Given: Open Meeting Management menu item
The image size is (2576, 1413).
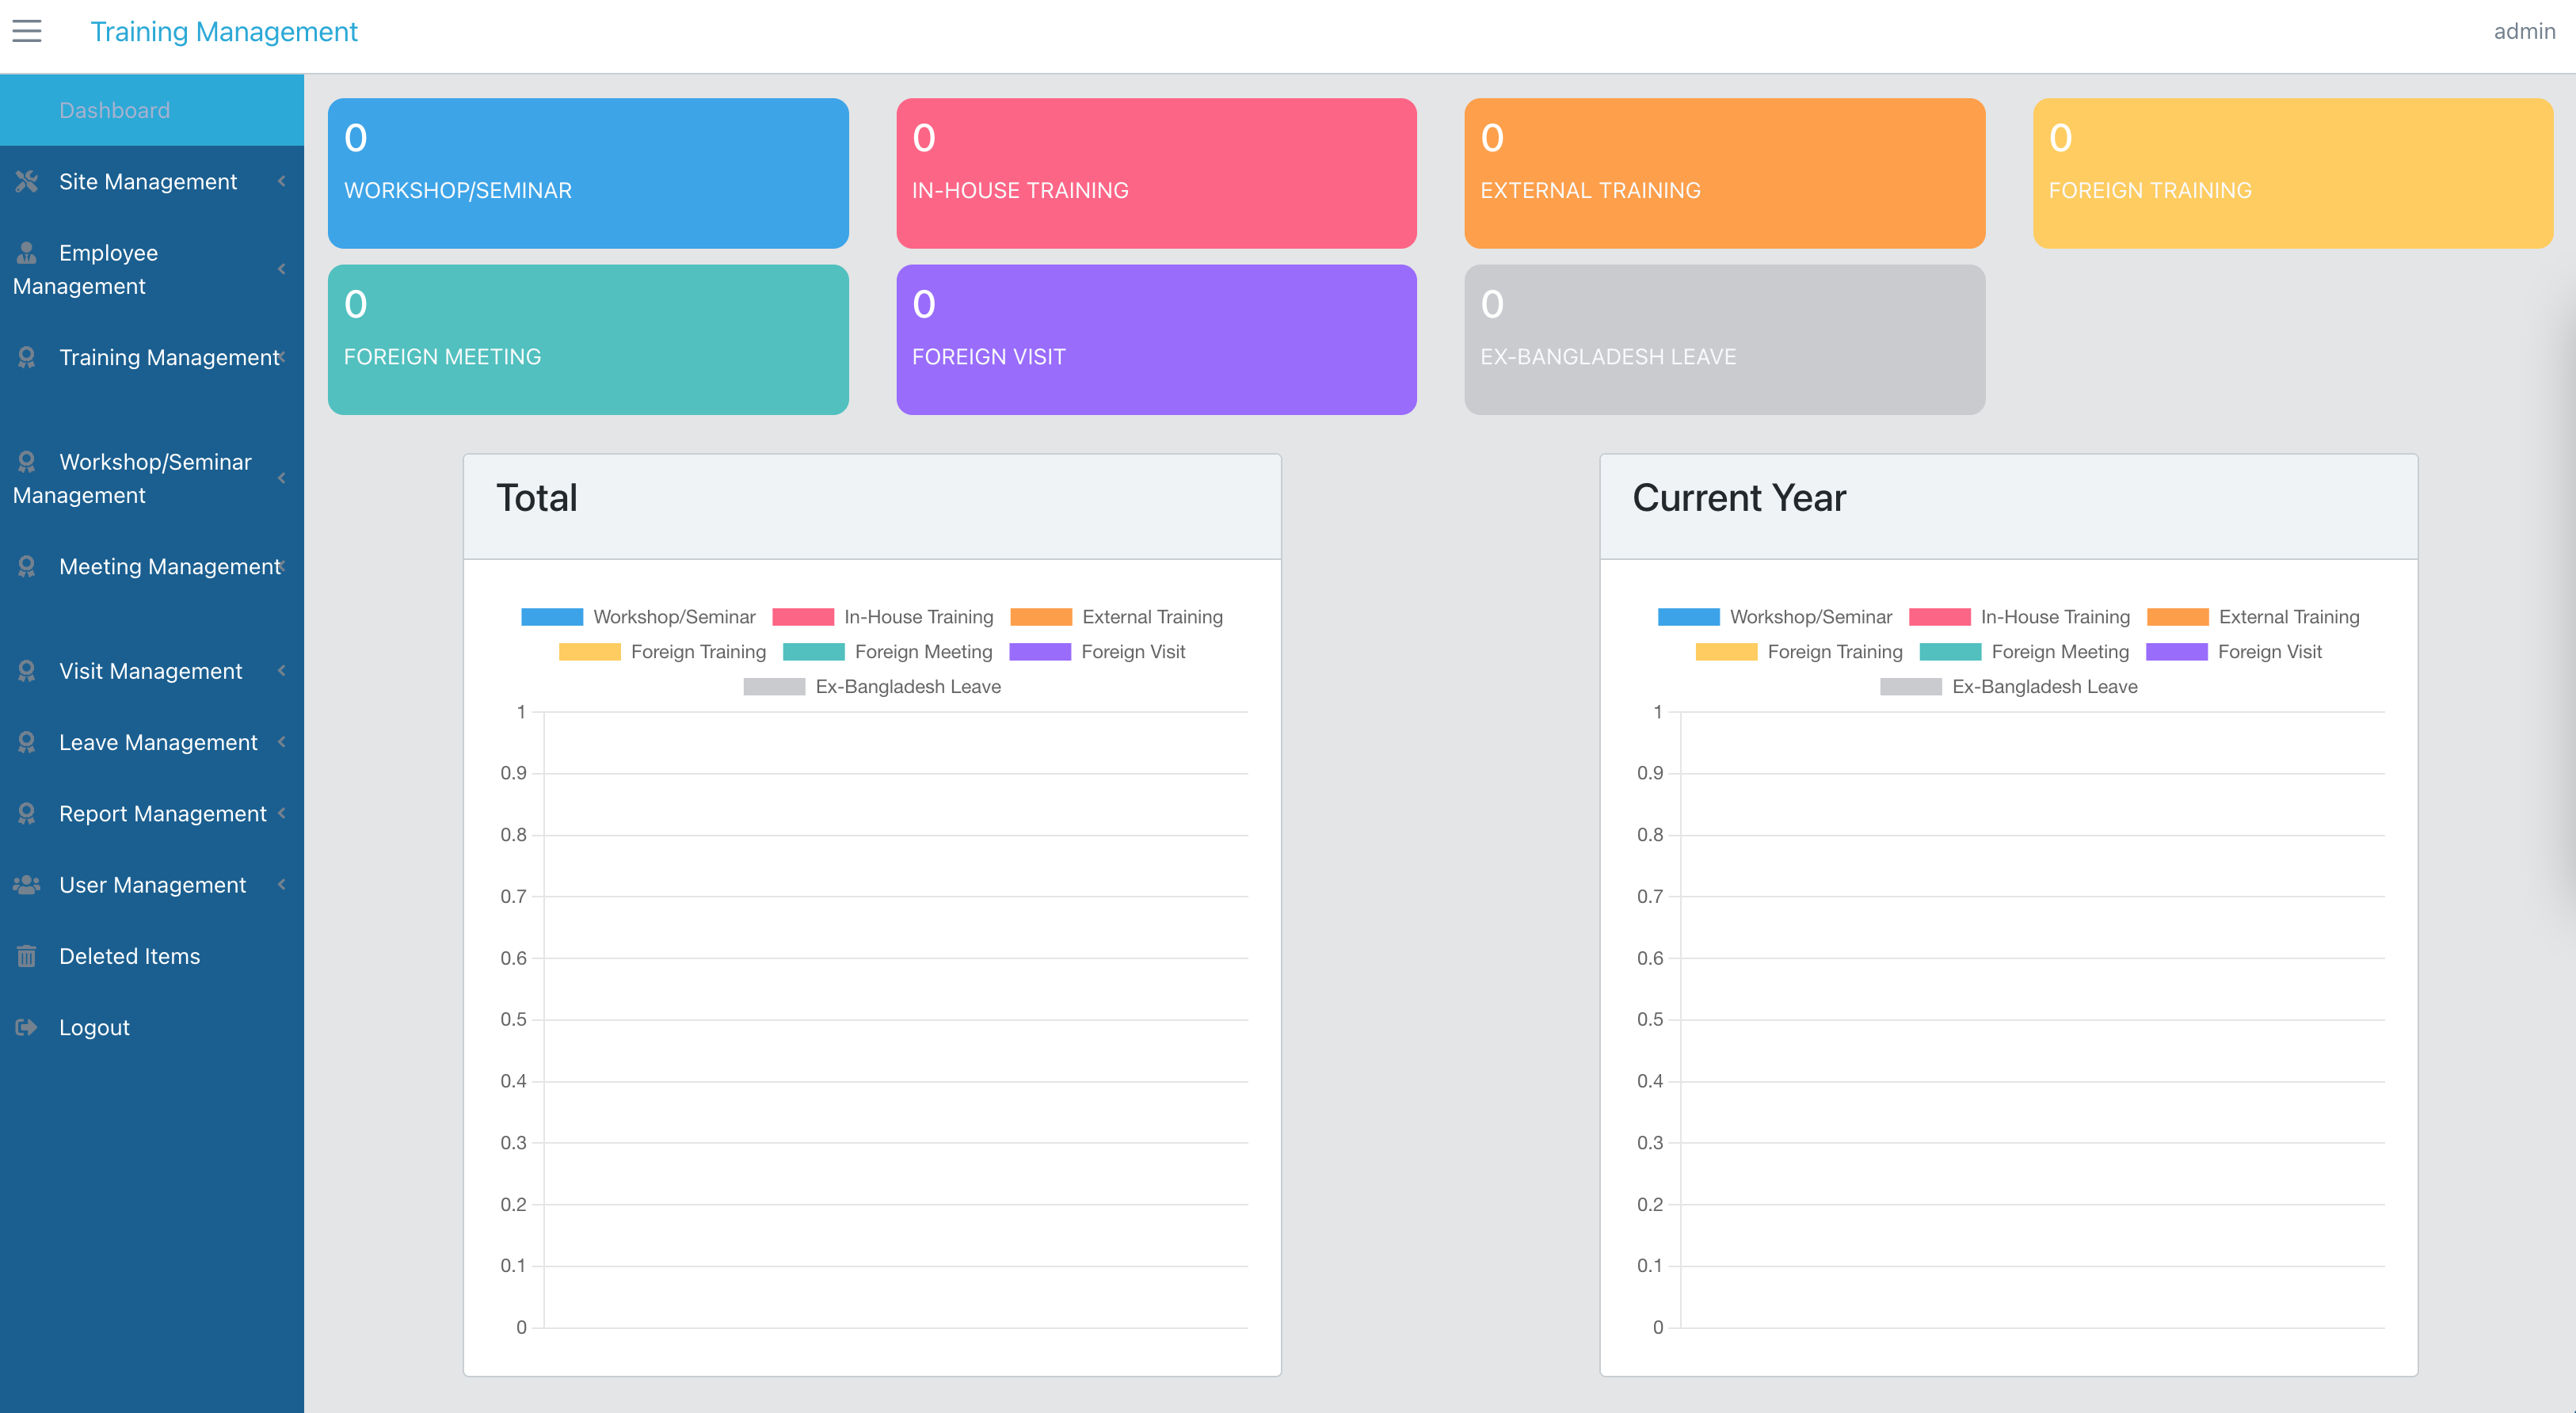Looking at the screenshot, I should click(x=152, y=567).
